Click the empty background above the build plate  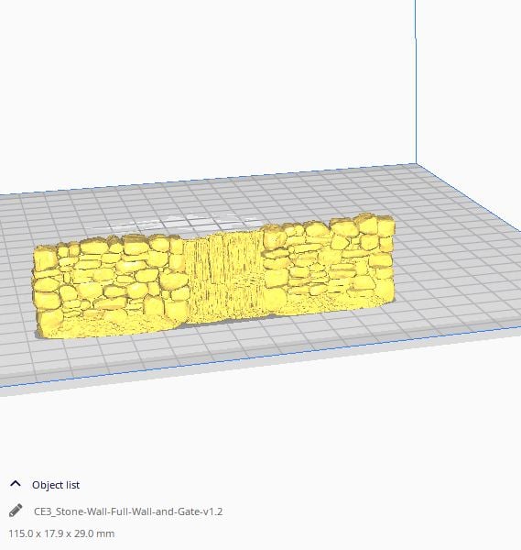211,88
